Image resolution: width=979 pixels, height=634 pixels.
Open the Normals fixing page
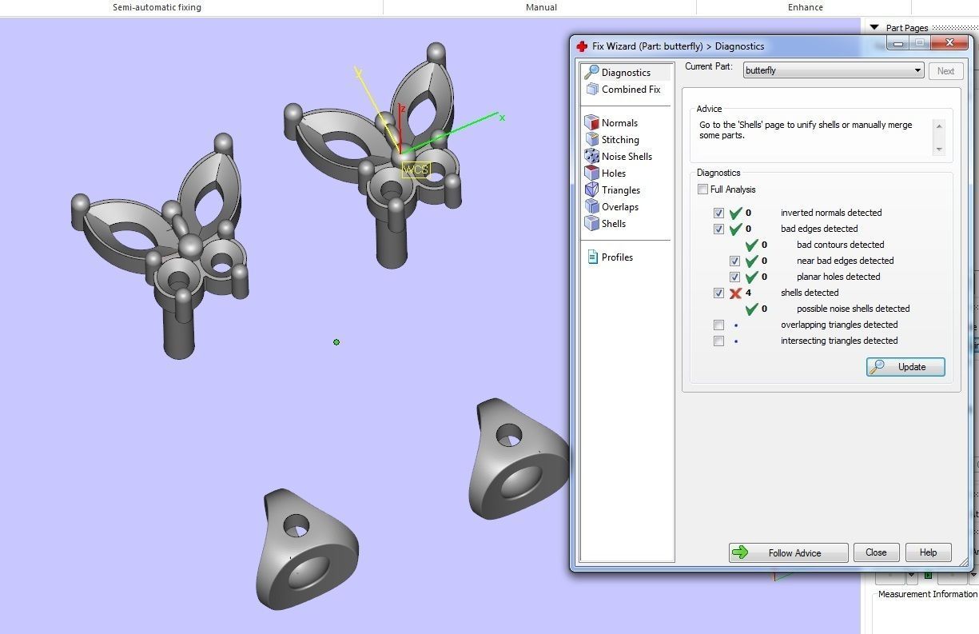pos(611,122)
